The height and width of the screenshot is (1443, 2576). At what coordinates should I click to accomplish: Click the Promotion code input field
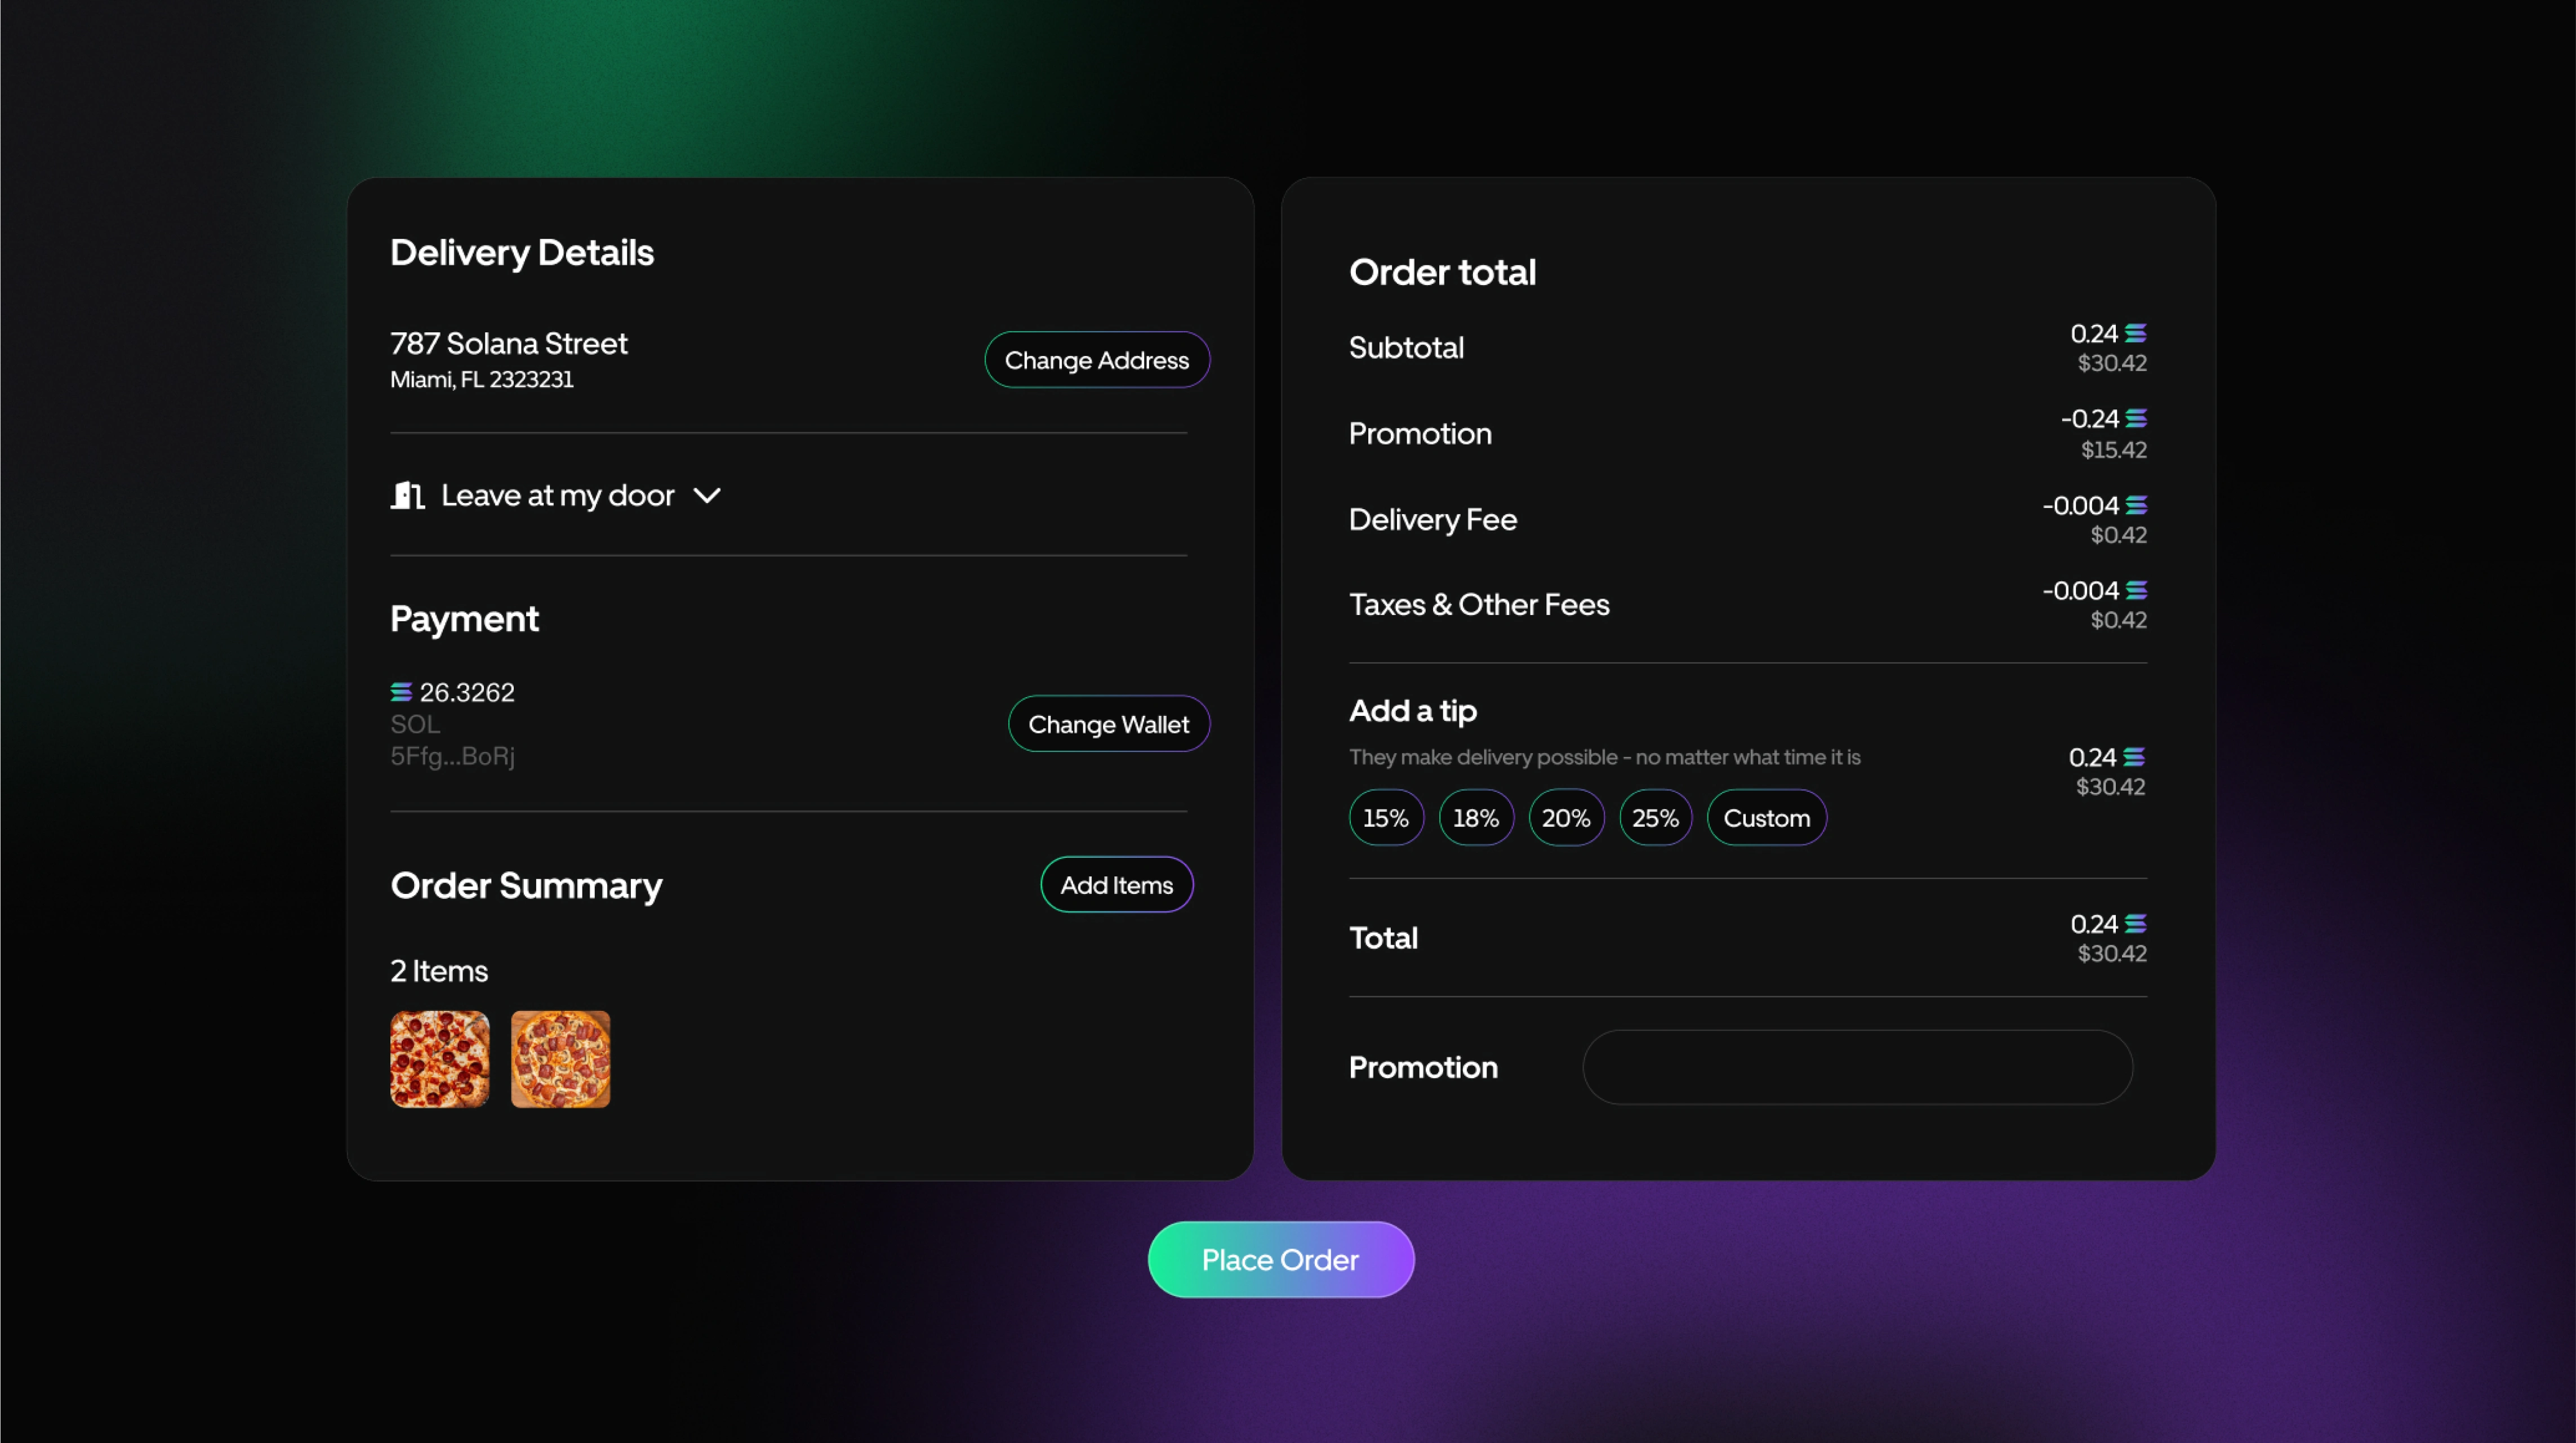1857,1067
